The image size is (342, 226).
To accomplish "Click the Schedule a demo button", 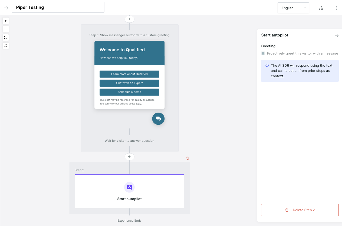I will [129, 92].
